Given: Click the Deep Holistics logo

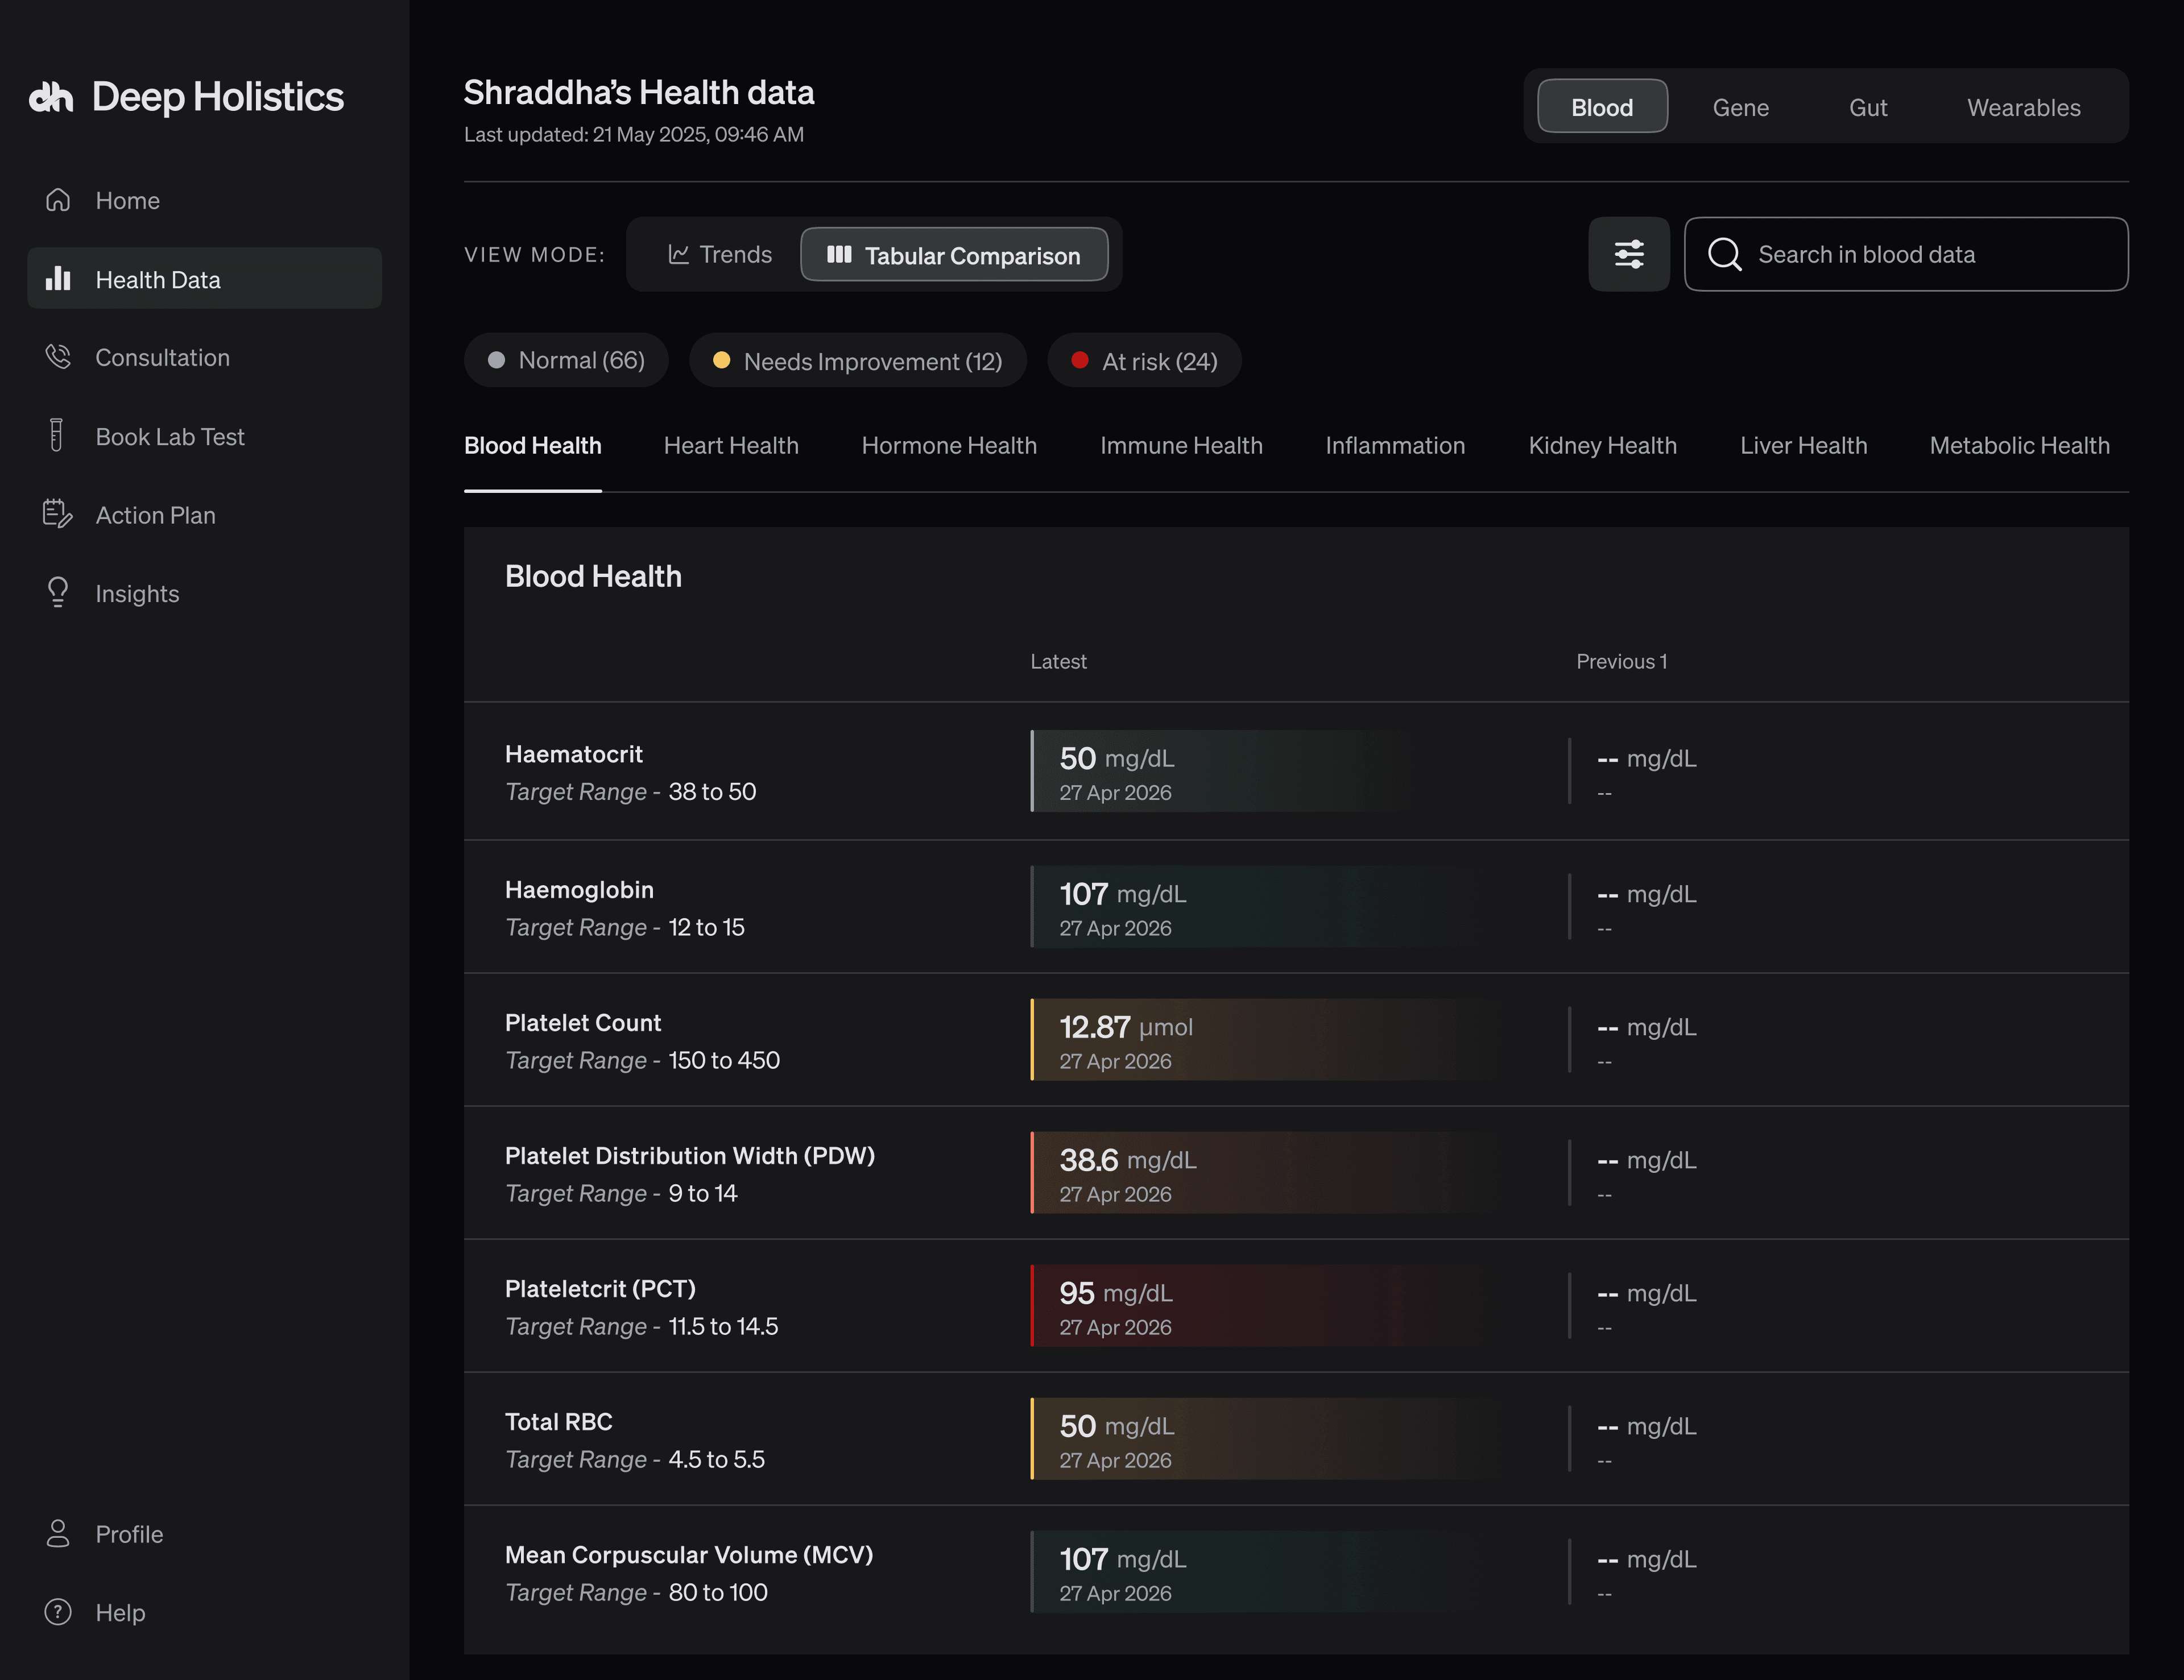Looking at the screenshot, I should tap(186, 97).
